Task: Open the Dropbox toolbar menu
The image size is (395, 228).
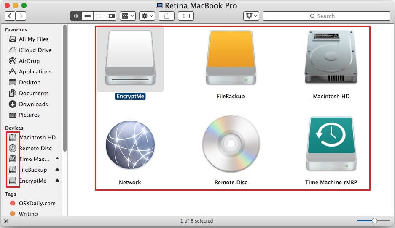Action: [x=251, y=16]
